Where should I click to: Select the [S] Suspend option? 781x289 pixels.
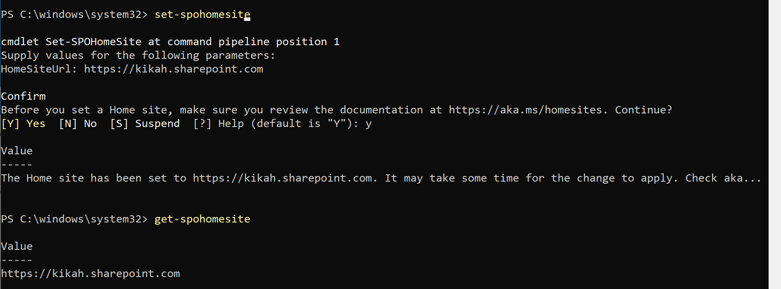pos(145,124)
